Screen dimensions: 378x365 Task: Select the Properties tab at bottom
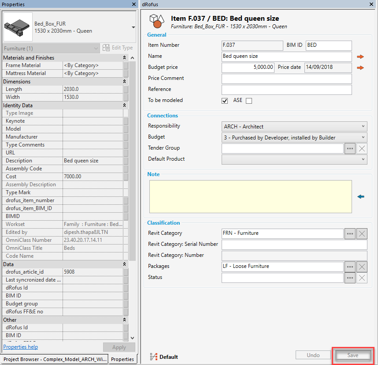[122, 359]
